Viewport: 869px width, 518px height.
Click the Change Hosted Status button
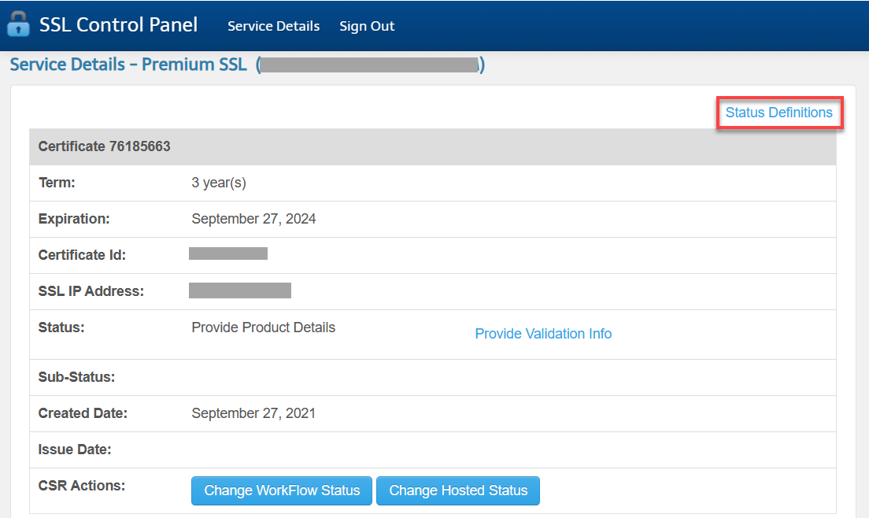pyautogui.click(x=458, y=490)
